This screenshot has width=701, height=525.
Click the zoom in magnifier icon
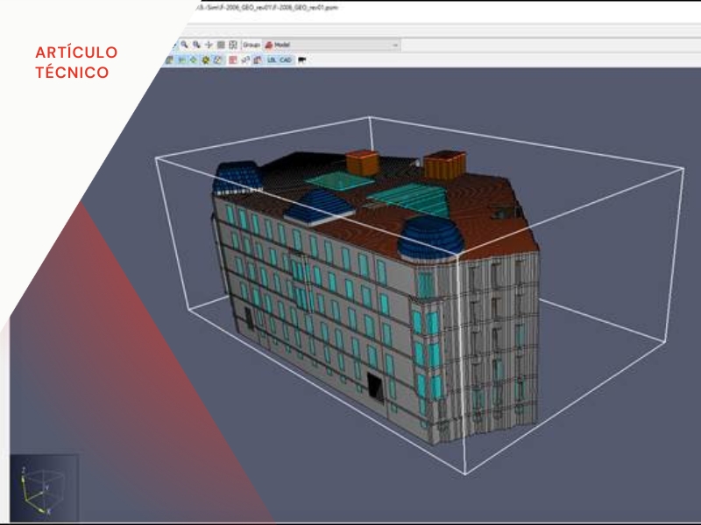click(185, 45)
